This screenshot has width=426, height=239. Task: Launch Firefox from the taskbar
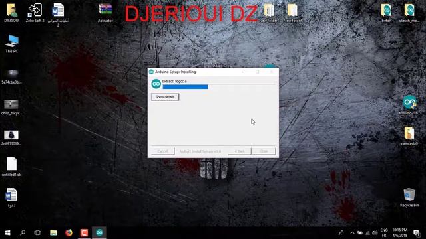pyautogui.click(x=69, y=232)
